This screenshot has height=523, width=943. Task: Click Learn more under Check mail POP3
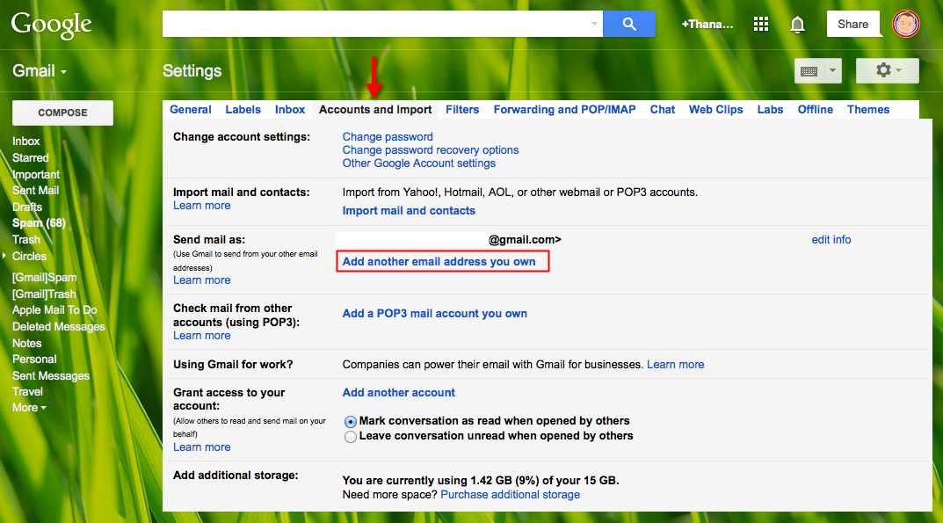[202, 336]
